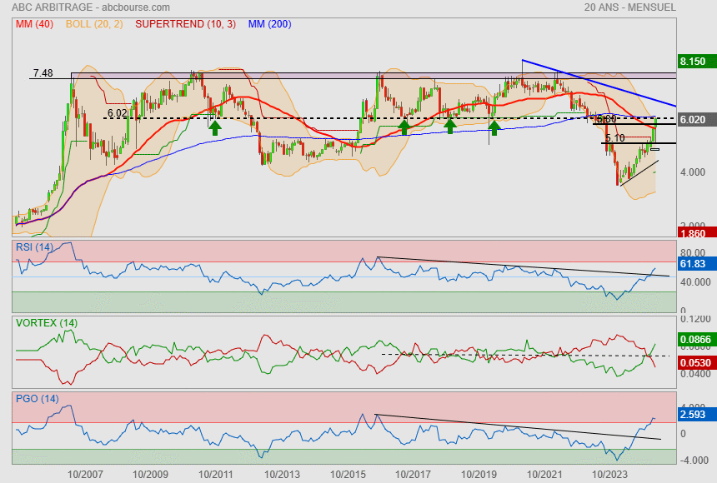Click the red 1.860 price tag
717x483 pixels.
pos(693,235)
